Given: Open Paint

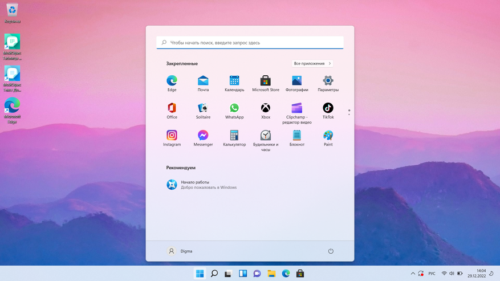Looking at the screenshot, I should [x=328, y=138].
